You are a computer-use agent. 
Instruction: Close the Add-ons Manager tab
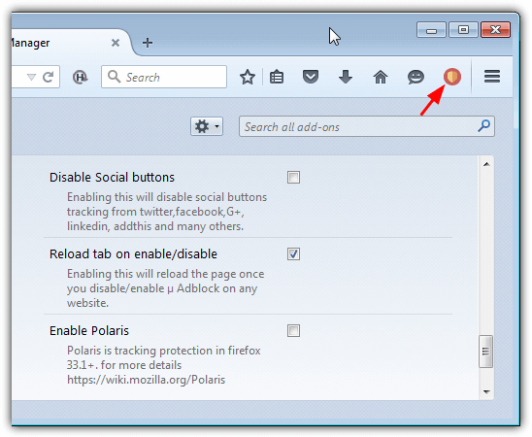coord(116,43)
